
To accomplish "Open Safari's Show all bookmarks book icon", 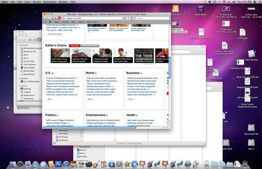I will pyautogui.click(x=46, y=22).
